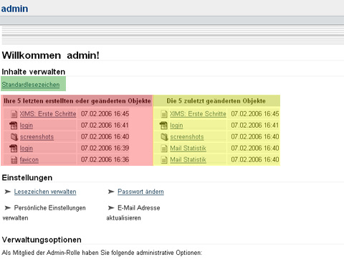Open login link in yellow table

click(176, 126)
